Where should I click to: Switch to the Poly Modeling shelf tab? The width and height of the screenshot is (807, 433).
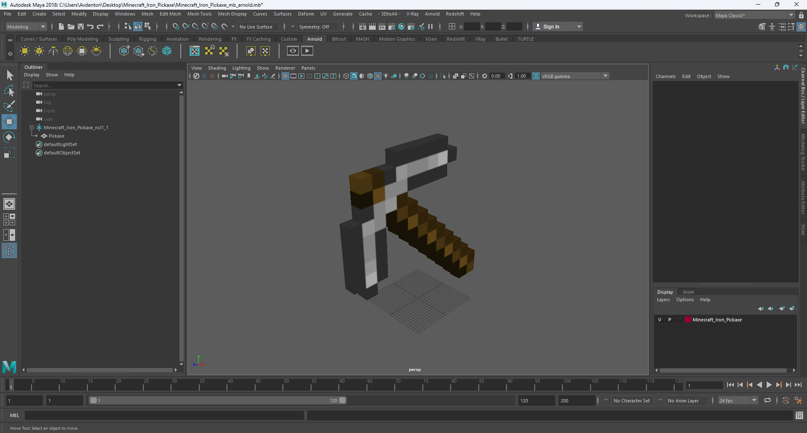click(83, 39)
